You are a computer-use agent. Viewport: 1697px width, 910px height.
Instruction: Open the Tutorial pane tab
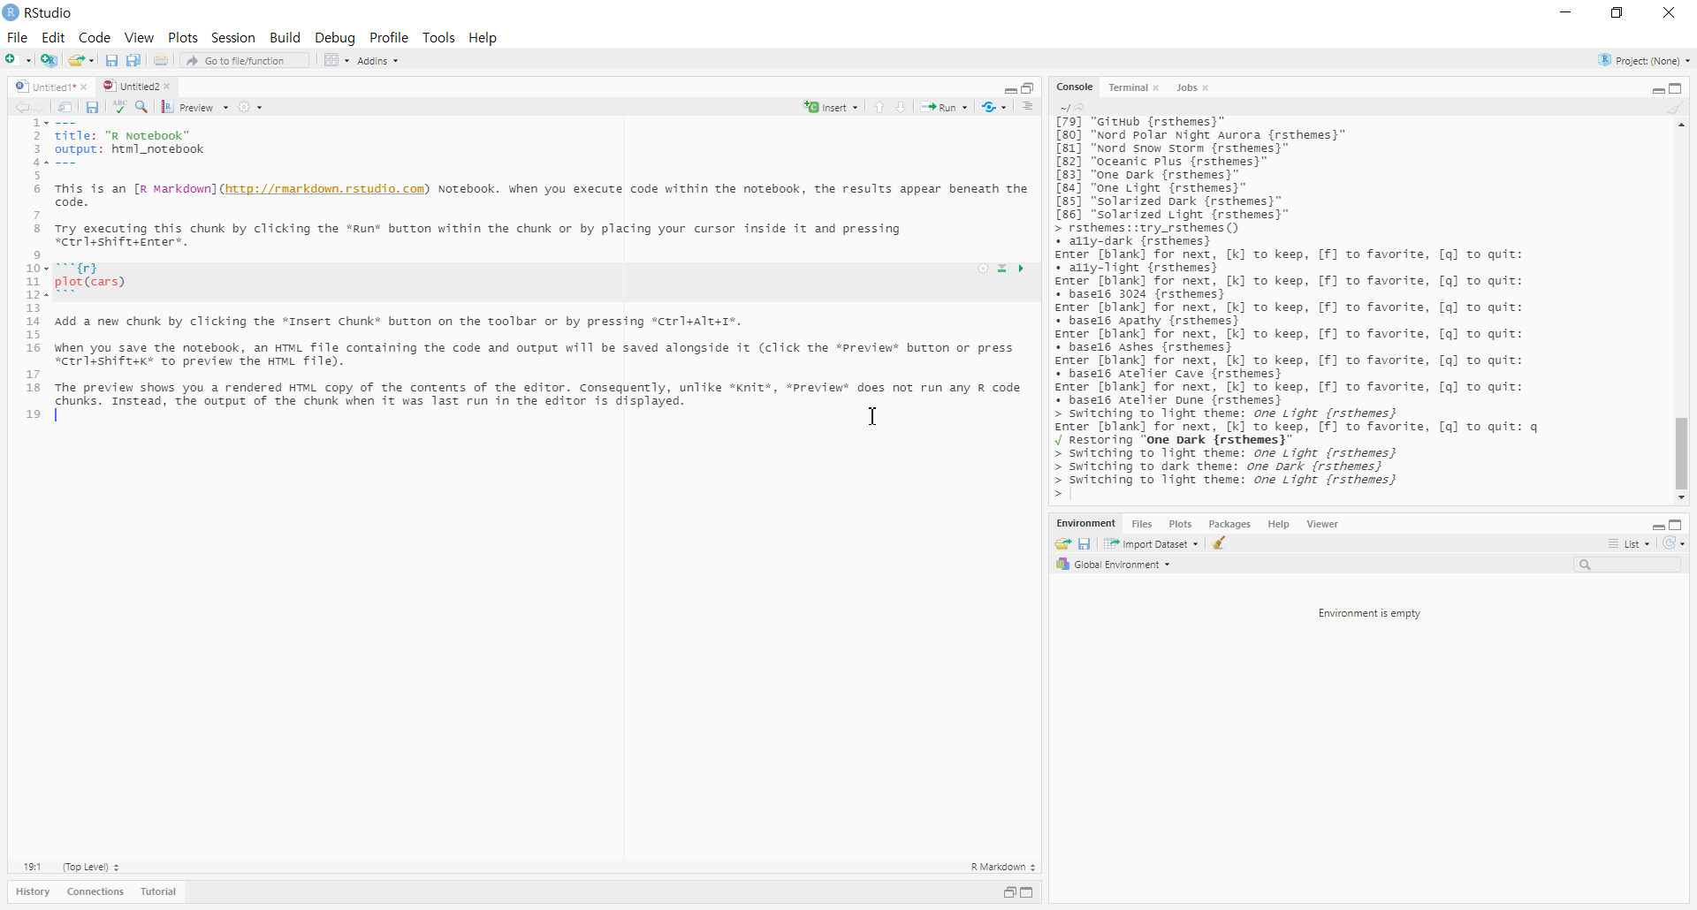(158, 891)
